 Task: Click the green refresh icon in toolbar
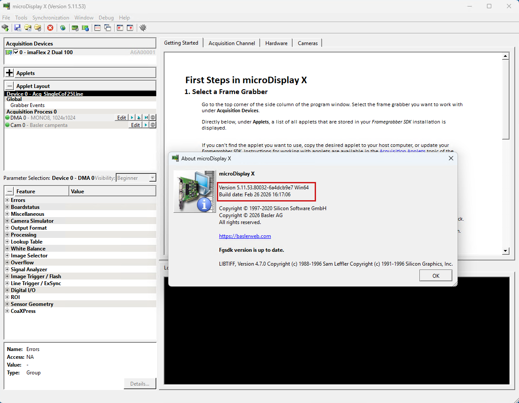click(x=63, y=28)
